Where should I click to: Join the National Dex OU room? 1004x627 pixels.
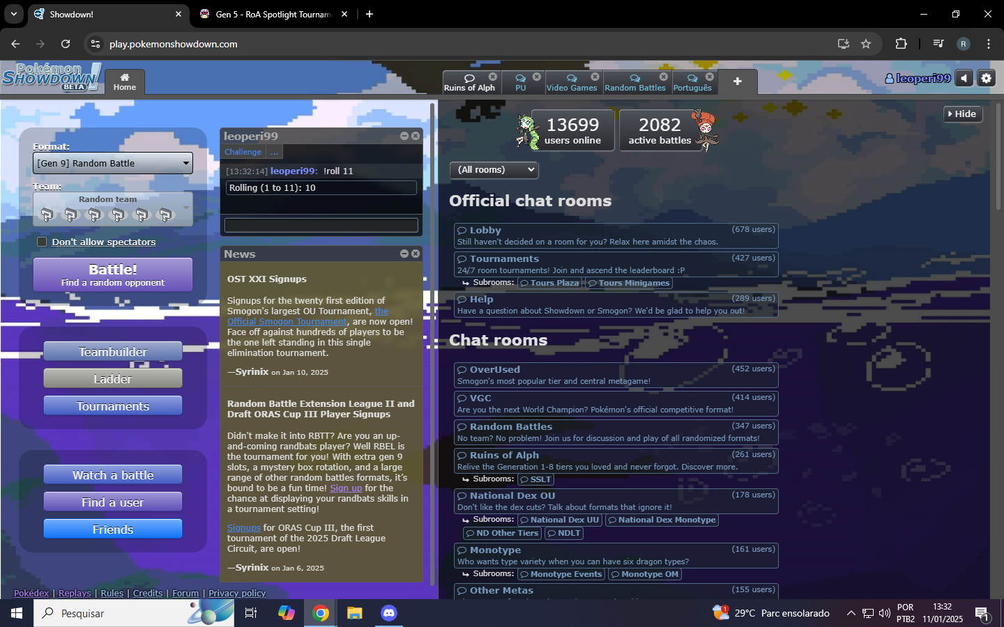616,501
